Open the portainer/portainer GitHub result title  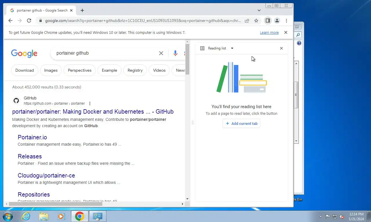pos(93,112)
